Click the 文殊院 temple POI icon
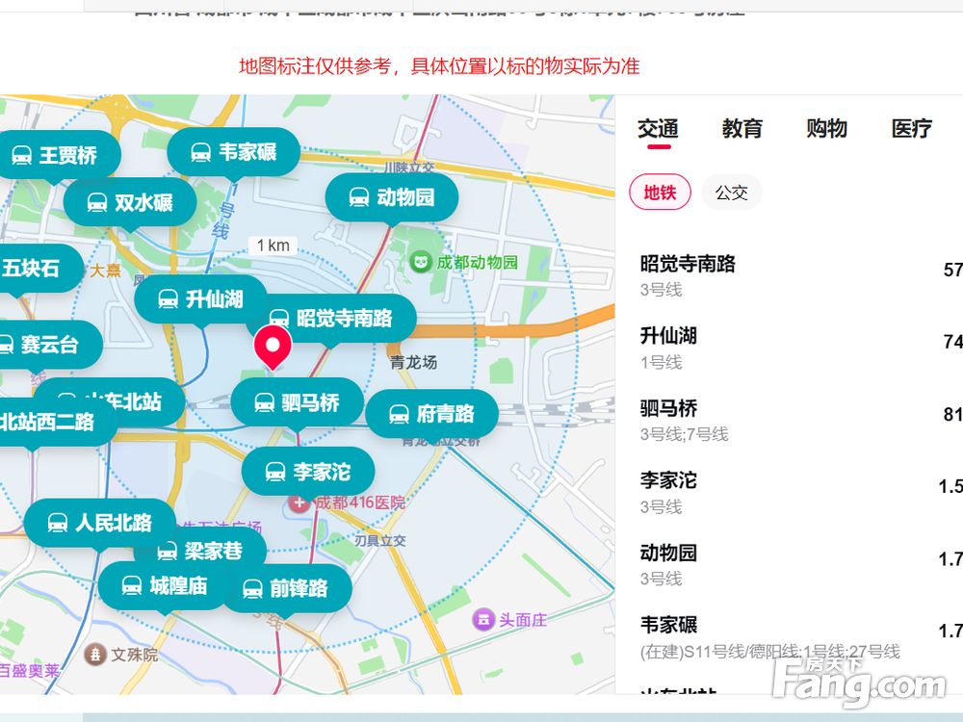This screenshot has height=722, width=963. pyautogui.click(x=95, y=655)
